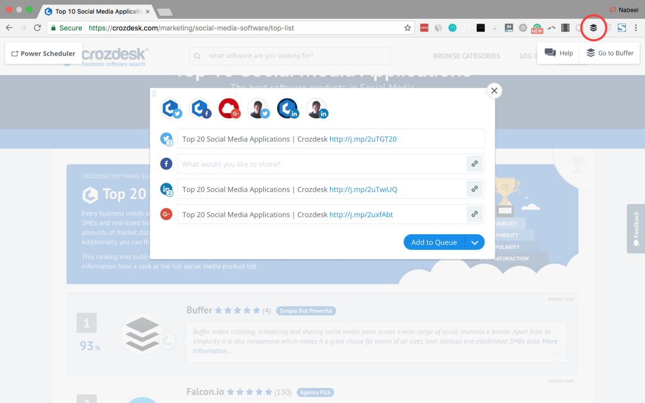Click the green Secure padlock indicator
The height and width of the screenshot is (403, 645).
pos(66,28)
